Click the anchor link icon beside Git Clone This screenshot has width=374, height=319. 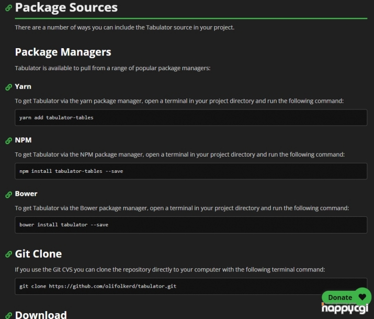(8, 254)
